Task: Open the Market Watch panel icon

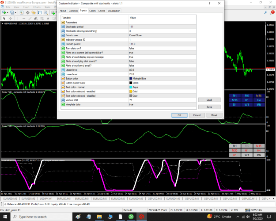Action: point(22,12)
